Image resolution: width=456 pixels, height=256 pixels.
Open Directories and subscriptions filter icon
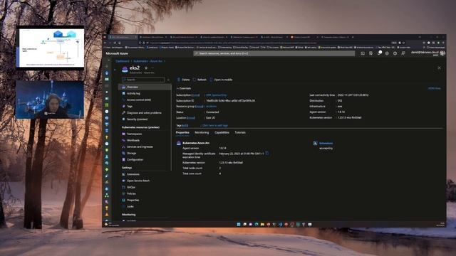pos(370,53)
